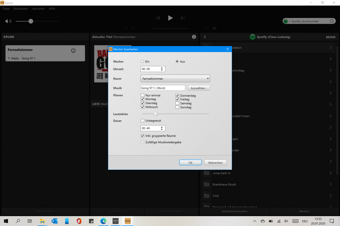Skip to the next track

183,18
